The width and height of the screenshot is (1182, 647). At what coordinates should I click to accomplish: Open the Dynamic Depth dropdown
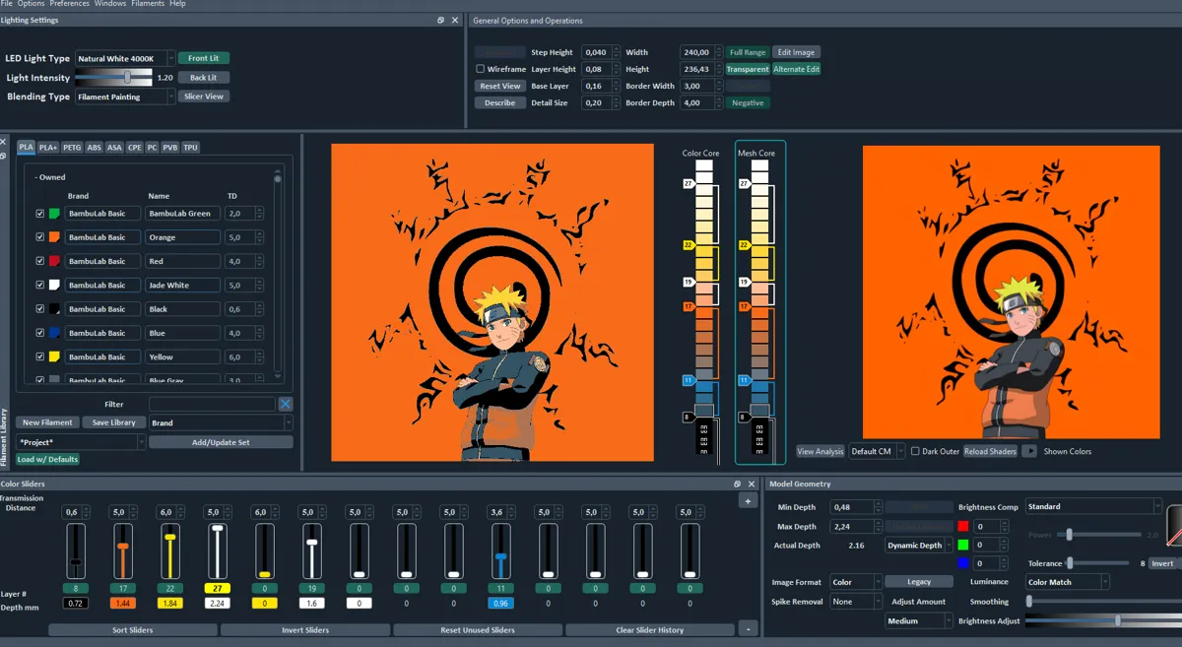[919, 545]
